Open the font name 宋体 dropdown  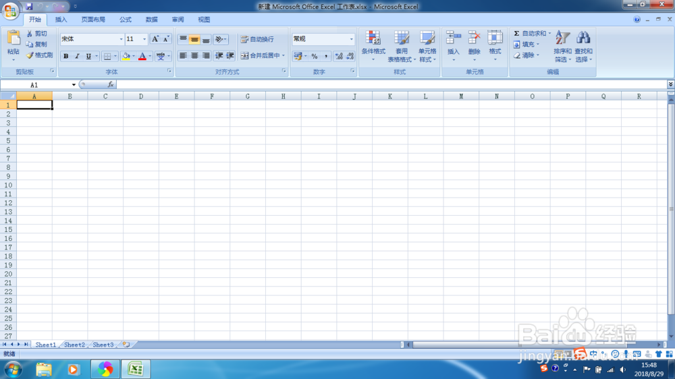click(121, 39)
